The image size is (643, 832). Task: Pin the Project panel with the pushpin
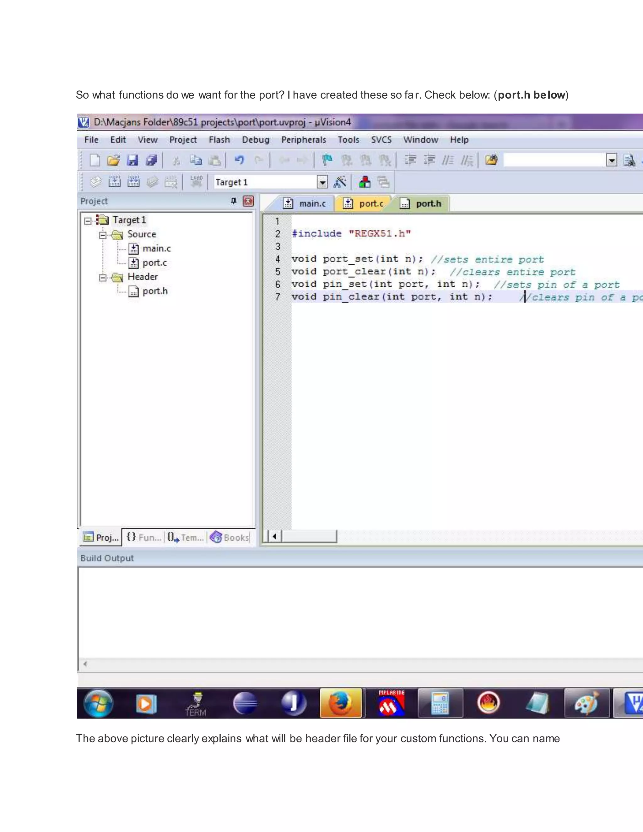click(234, 201)
